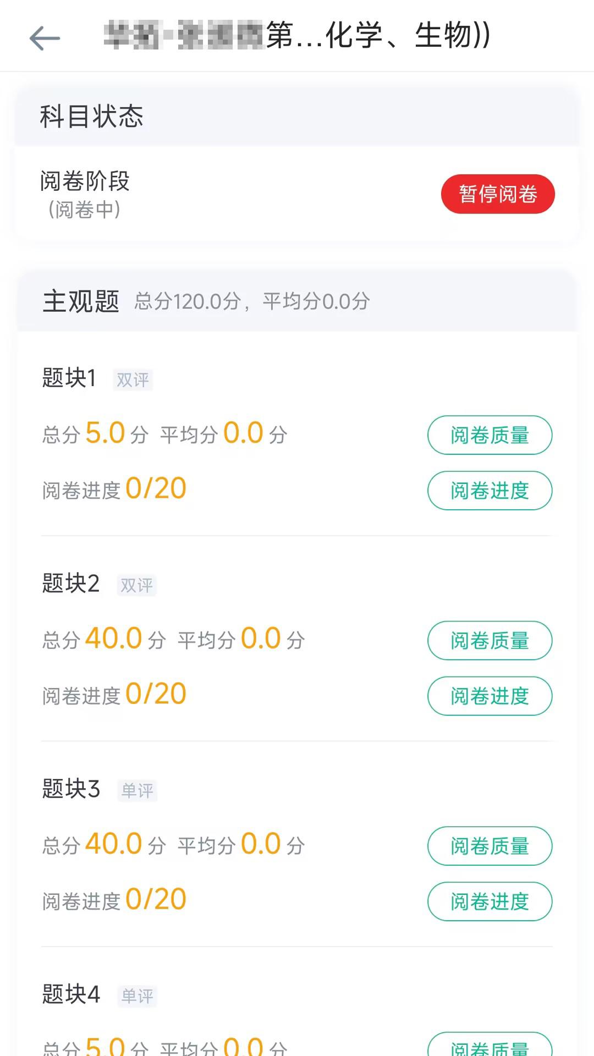This screenshot has height=1056, width=594.
Task: Open 阅卷进度 for 题块3
Action: click(490, 901)
